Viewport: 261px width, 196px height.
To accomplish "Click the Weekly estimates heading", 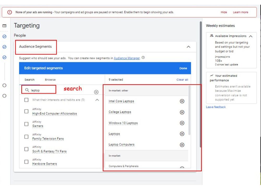I will click(x=220, y=26).
